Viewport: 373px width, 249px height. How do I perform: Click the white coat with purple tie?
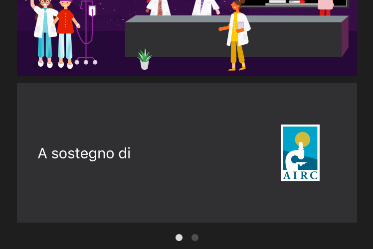(x=205, y=7)
